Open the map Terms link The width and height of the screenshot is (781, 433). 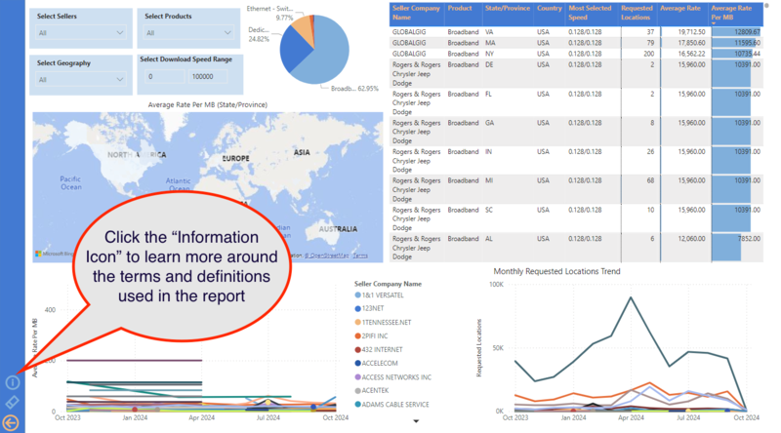click(360, 256)
